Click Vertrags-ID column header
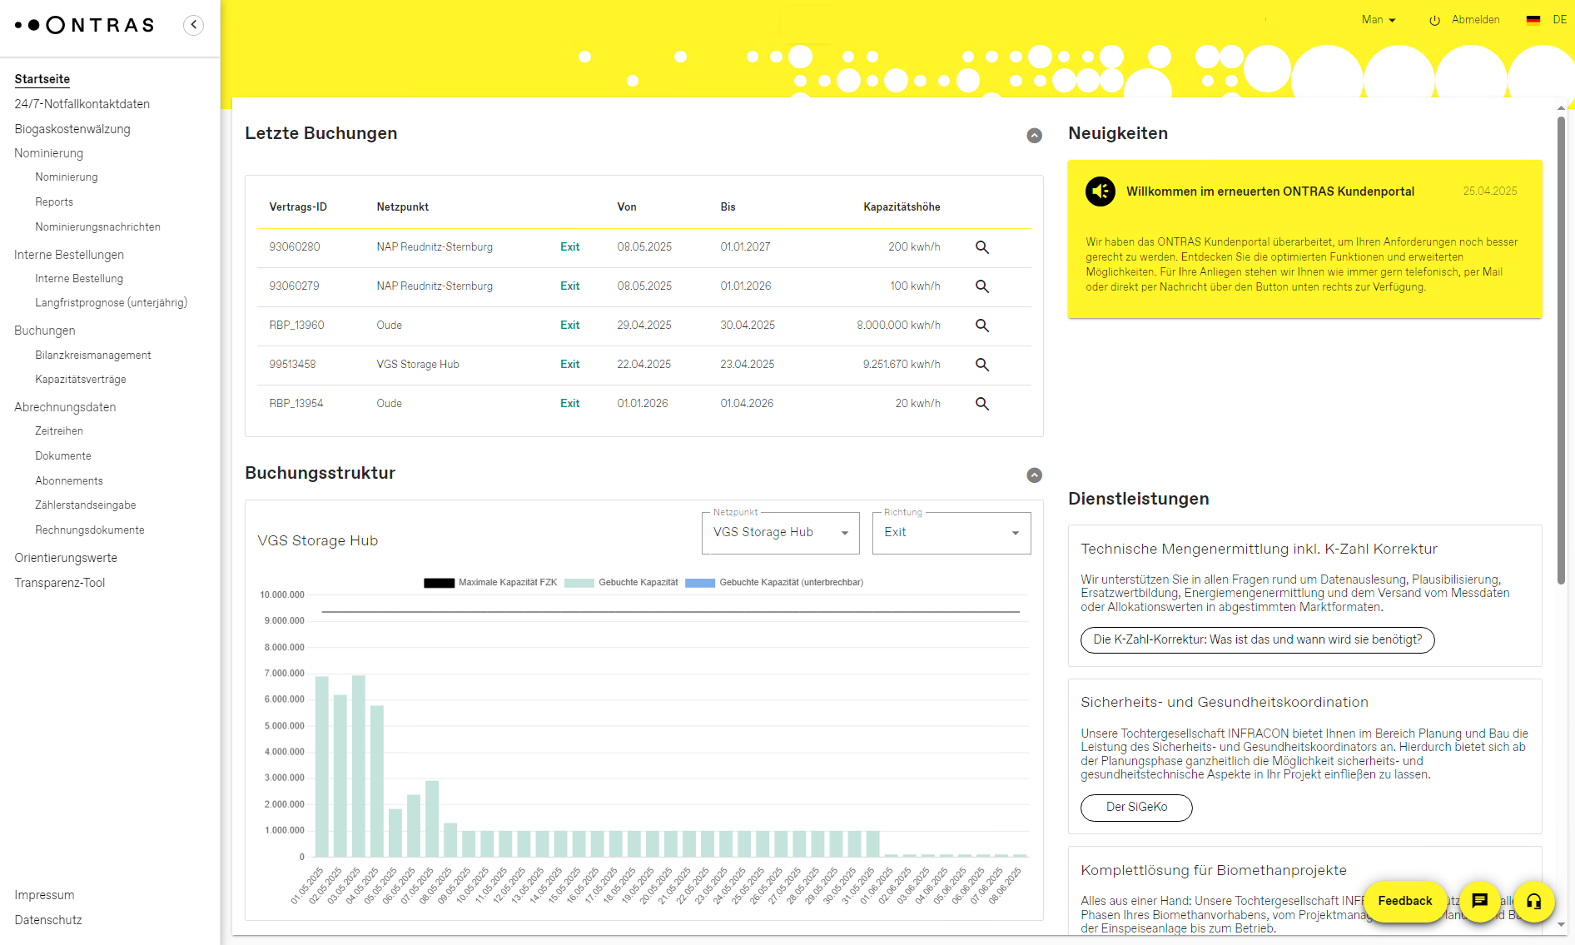Viewport: 1575px width, 945px height. [298, 207]
